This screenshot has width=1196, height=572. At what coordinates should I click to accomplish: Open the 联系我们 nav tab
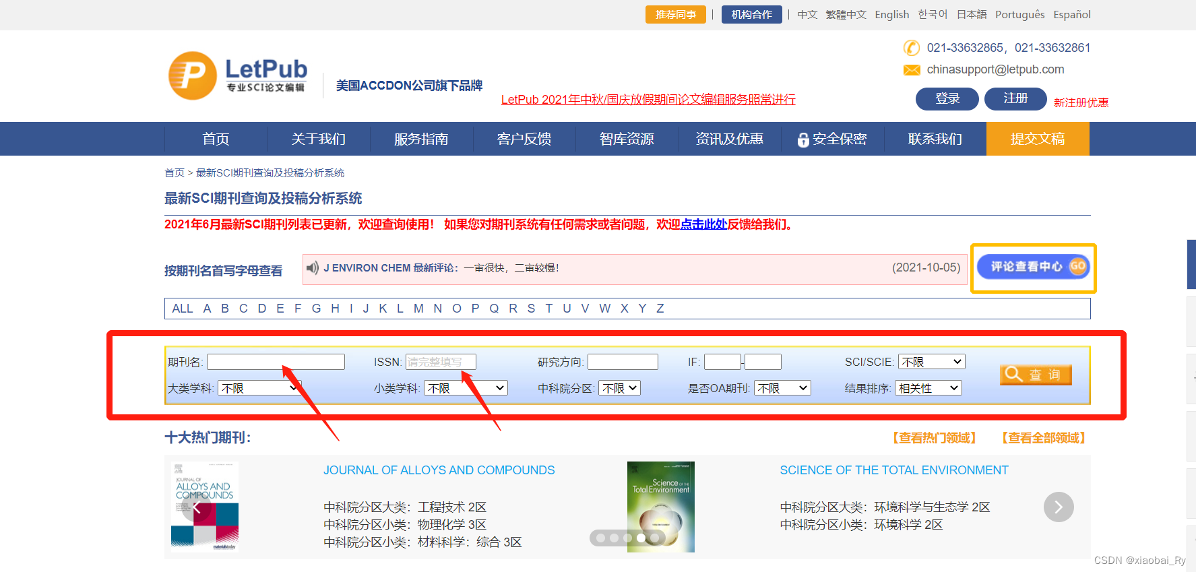[x=935, y=139]
